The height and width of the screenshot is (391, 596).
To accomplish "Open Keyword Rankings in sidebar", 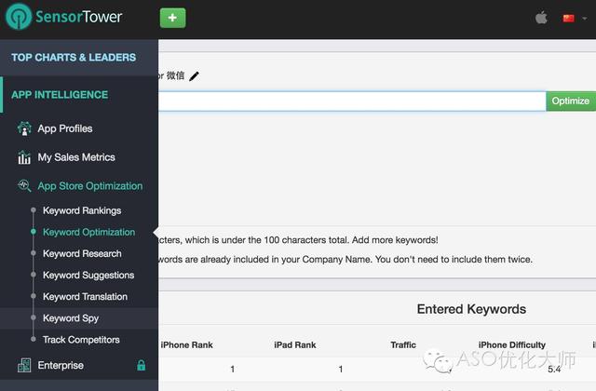I will tap(82, 211).
